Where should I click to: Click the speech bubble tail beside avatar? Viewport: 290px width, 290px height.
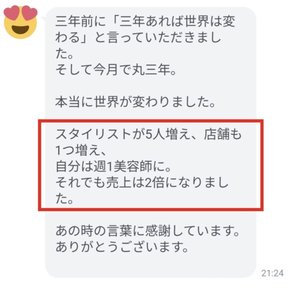pyautogui.click(x=43, y=18)
